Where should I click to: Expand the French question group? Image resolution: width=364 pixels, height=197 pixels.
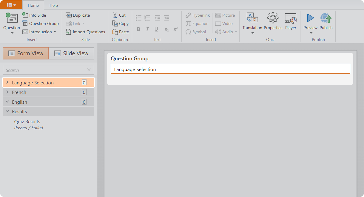[7, 92]
